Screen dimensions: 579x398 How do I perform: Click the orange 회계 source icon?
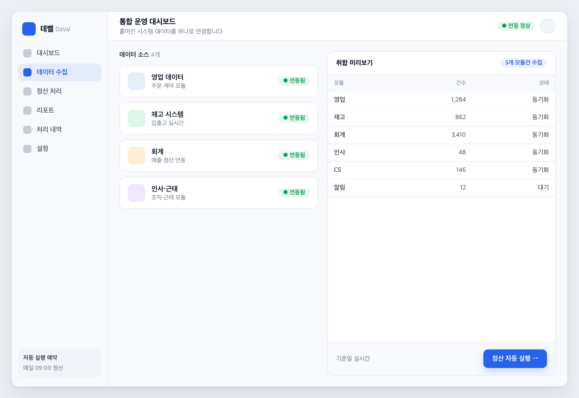pyautogui.click(x=136, y=156)
